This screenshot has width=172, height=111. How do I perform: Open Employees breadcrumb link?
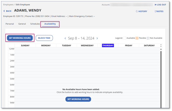8,5
